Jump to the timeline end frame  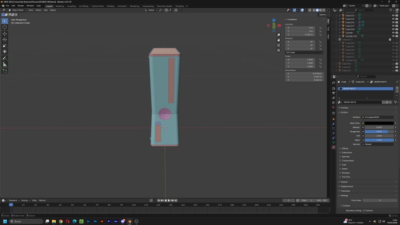176,201
